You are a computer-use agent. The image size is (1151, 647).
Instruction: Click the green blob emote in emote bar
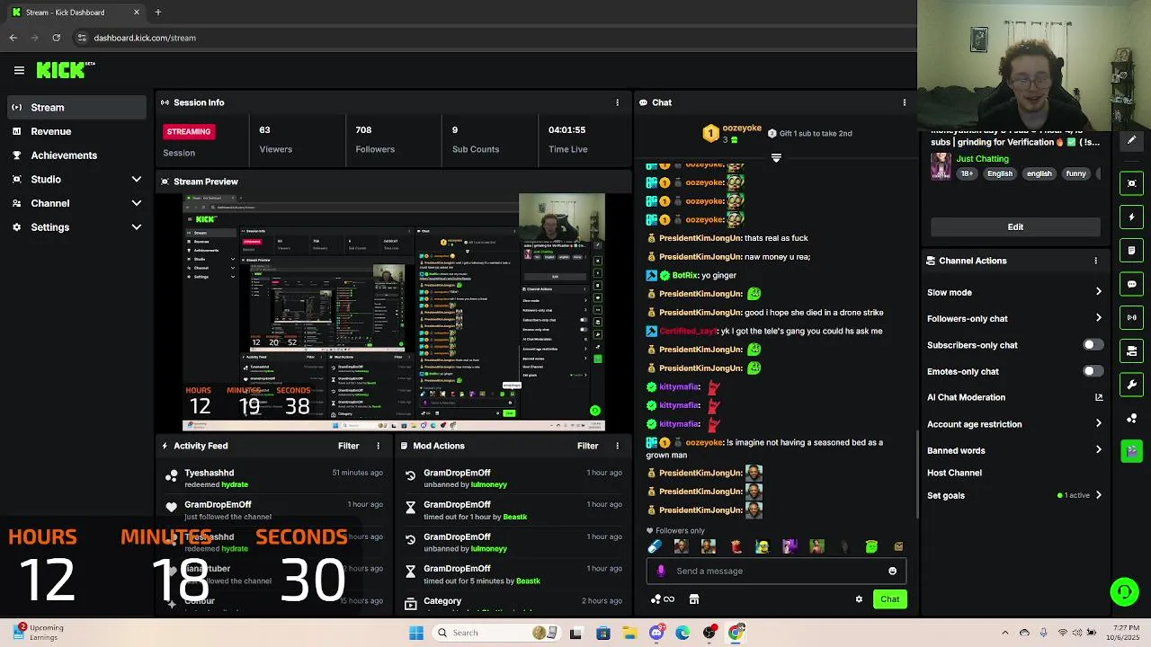pyautogui.click(x=871, y=546)
